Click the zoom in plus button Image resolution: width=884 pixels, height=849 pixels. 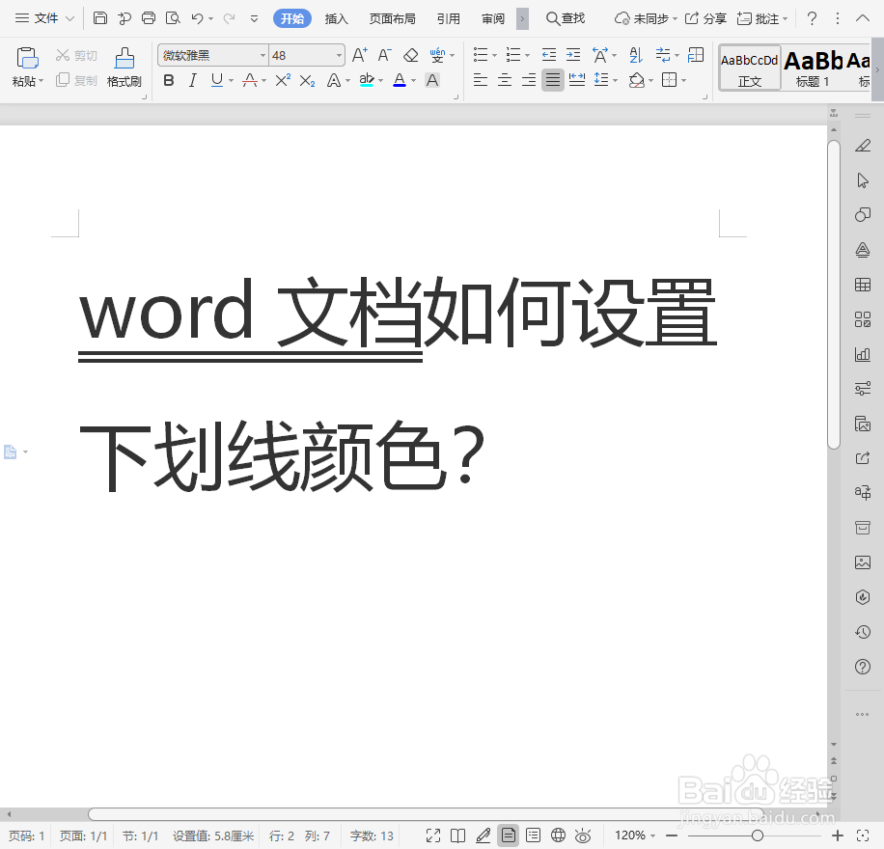tap(838, 835)
